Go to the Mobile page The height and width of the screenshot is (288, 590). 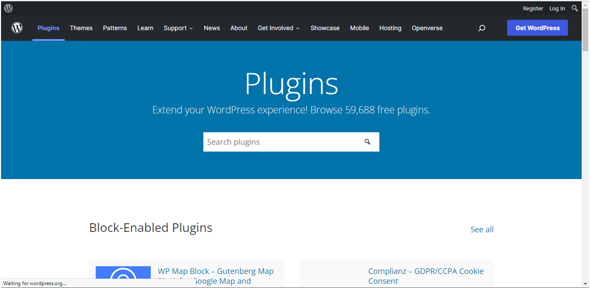coord(359,28)
